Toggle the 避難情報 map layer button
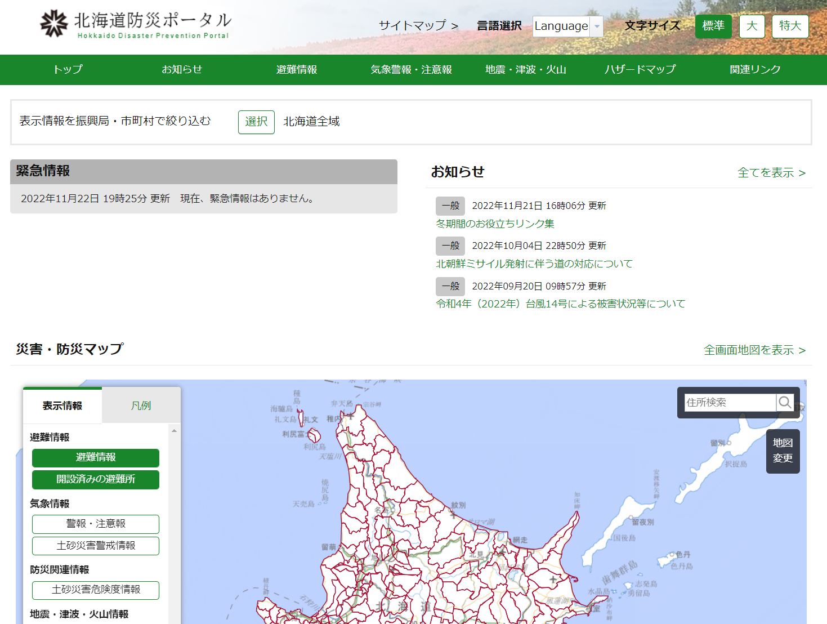Screen dimensions: 827x624 [x=96, y=457]
